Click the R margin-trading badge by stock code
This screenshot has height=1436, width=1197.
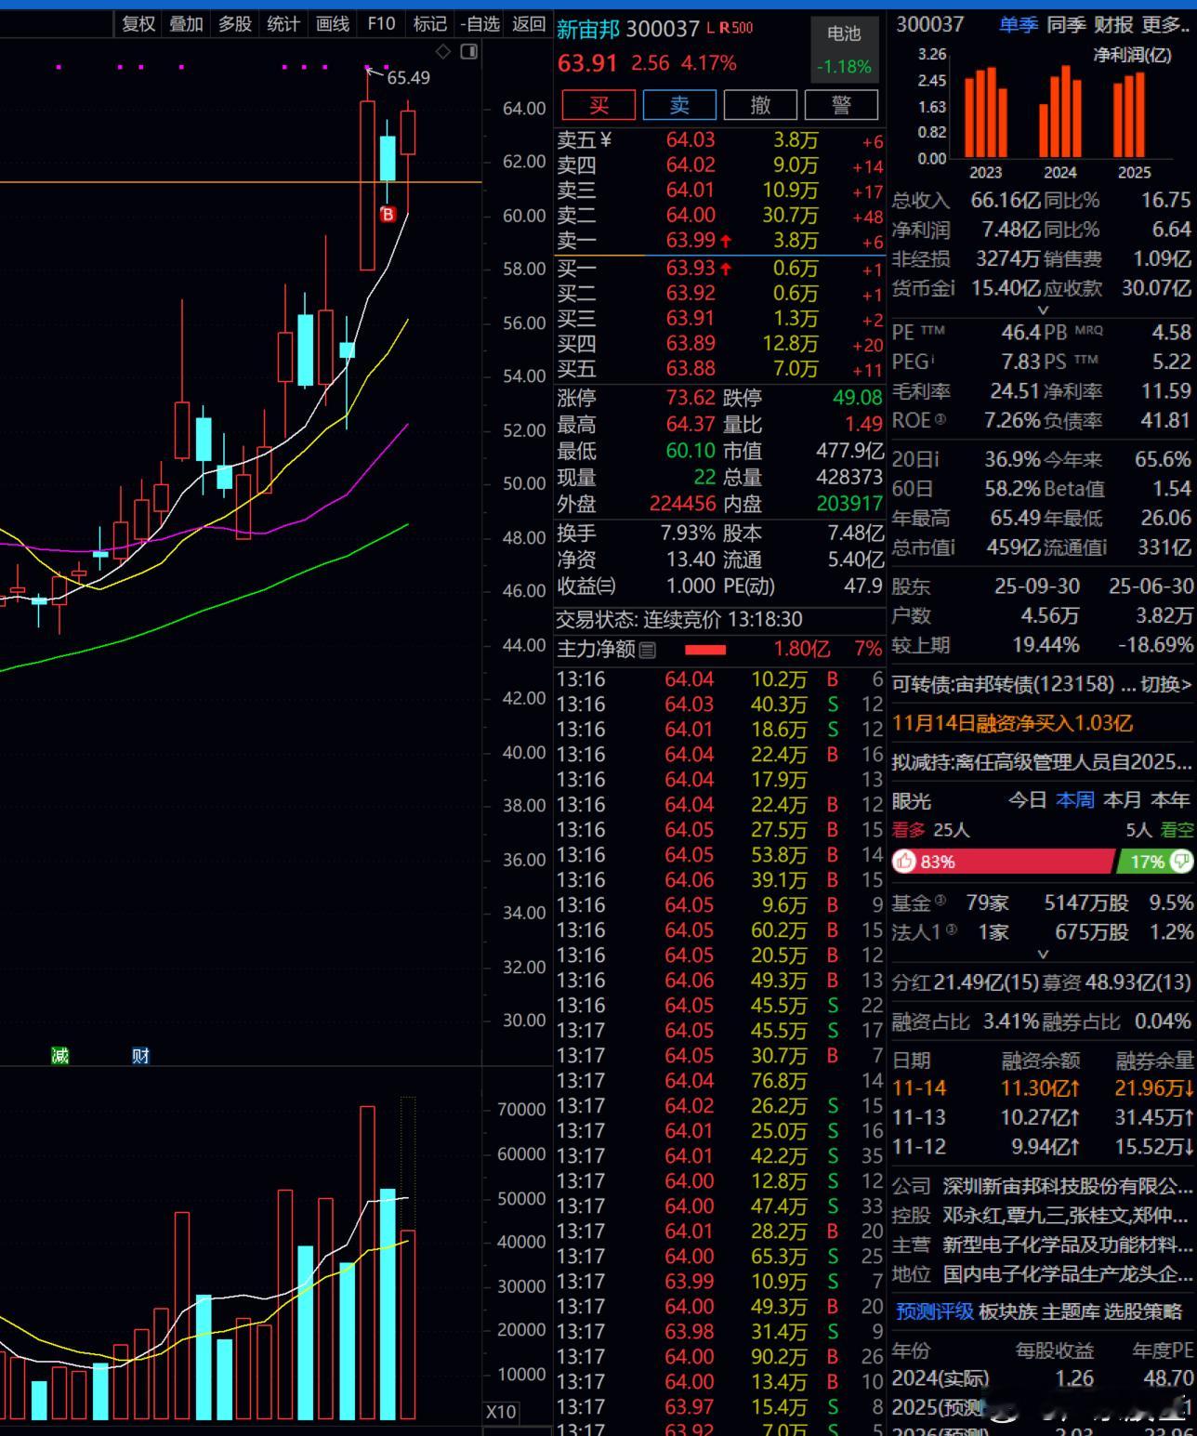724,29
